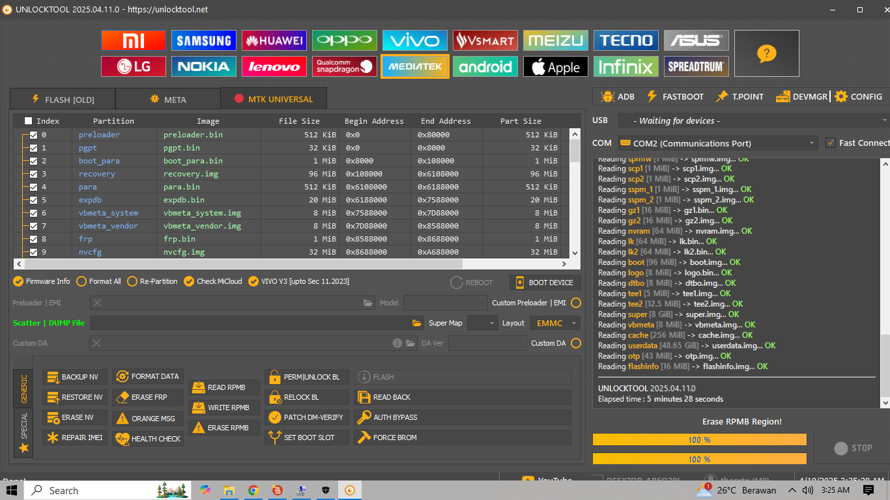
Task: Expand the COM2 Communications Port dropdown
Action: coord(717,143)
